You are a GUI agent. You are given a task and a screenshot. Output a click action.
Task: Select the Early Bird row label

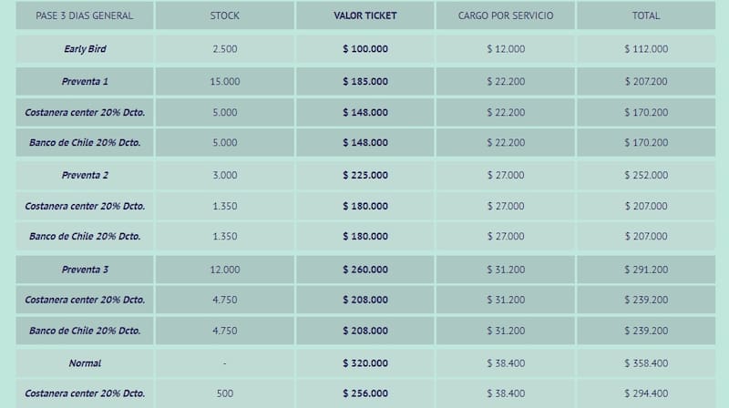[85, 49]
